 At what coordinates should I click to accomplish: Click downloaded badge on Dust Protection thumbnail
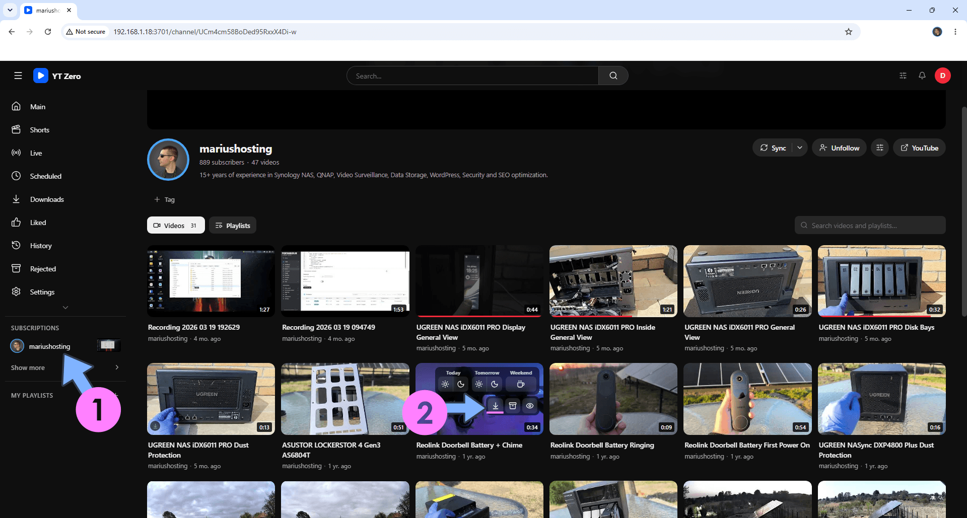point(156,426)
